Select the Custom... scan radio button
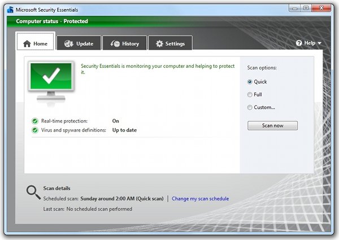Viewport: 339px width, 240px height. tap(250, 107)
